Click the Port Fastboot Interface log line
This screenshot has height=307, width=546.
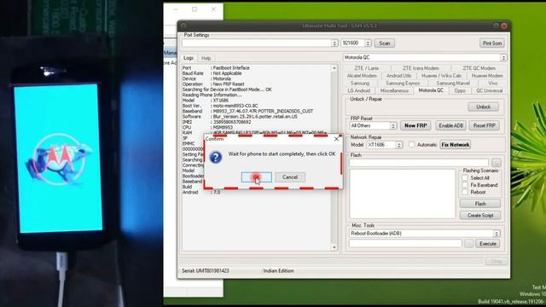(216, 68)
